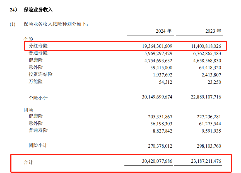Click the value 9,591,935
The image size is (241, 173).
tap(211, 131)
